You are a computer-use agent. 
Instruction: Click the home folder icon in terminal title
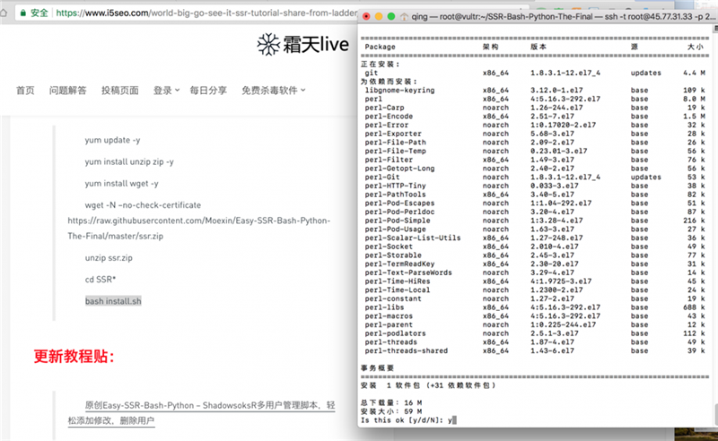(x=405, y=17)
